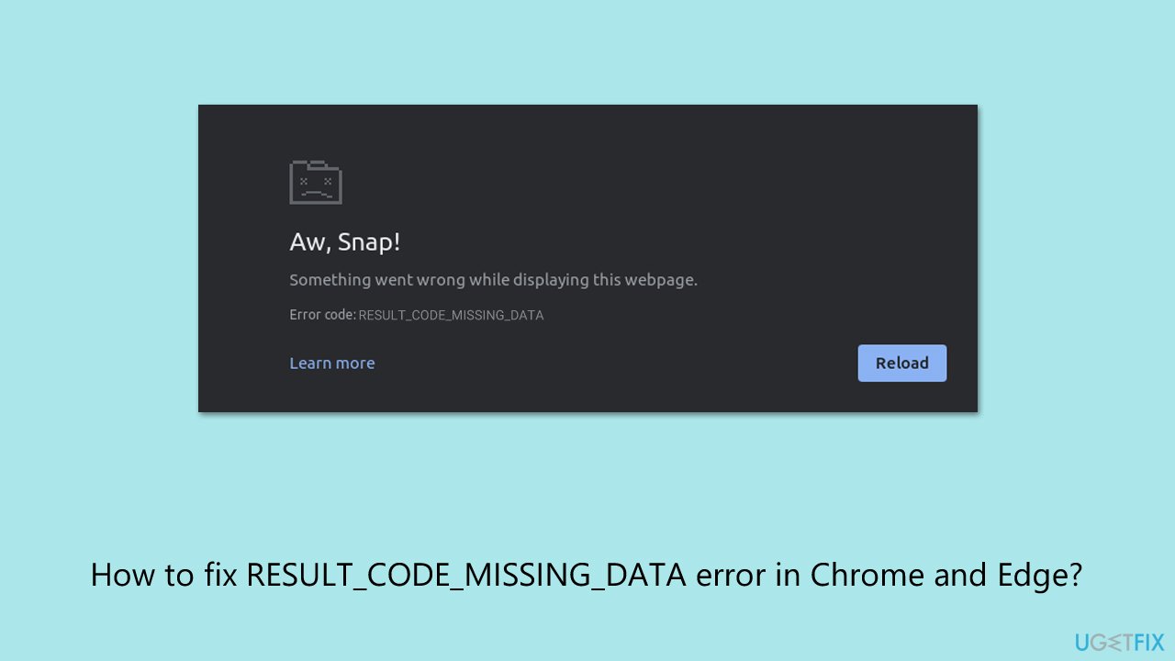
Task: Click the crumpled window glyph above Aw Snap
Action: click(316, 182)
